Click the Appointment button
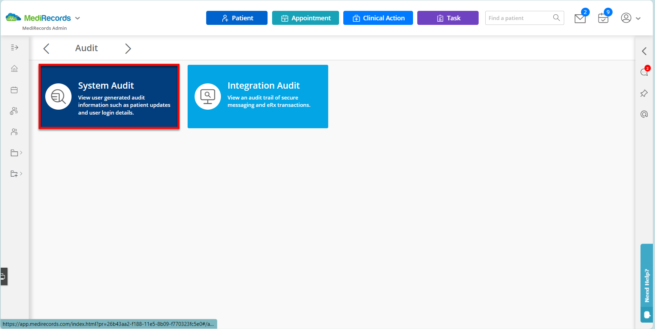This screenshot has width=655, height=329. [305, 18]
